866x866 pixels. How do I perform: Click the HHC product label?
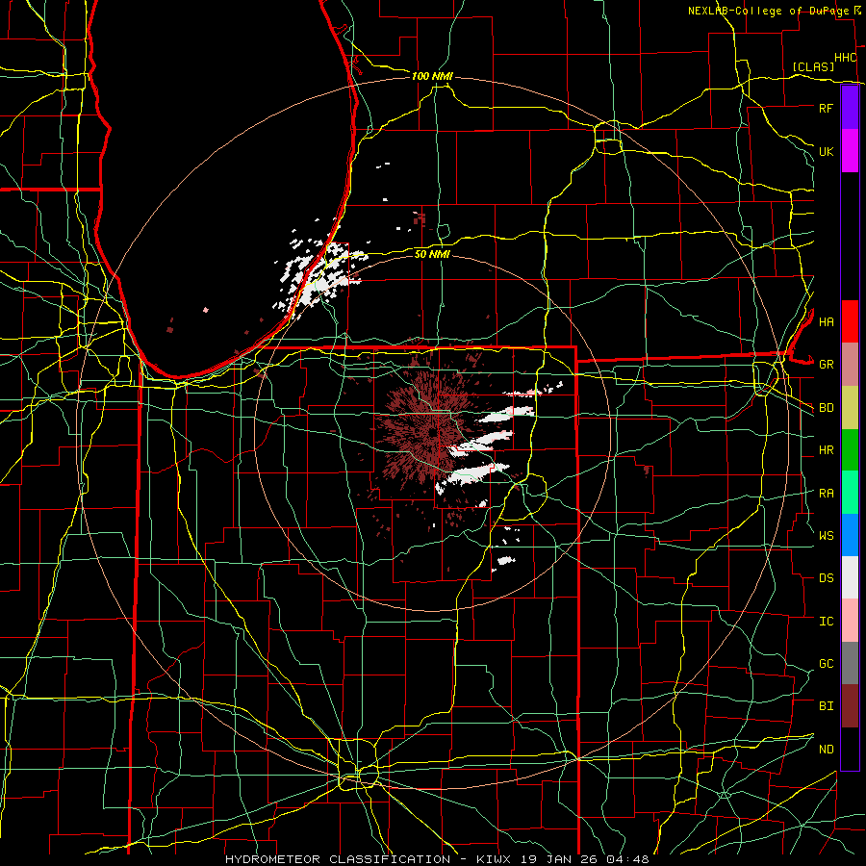point(845,58)
